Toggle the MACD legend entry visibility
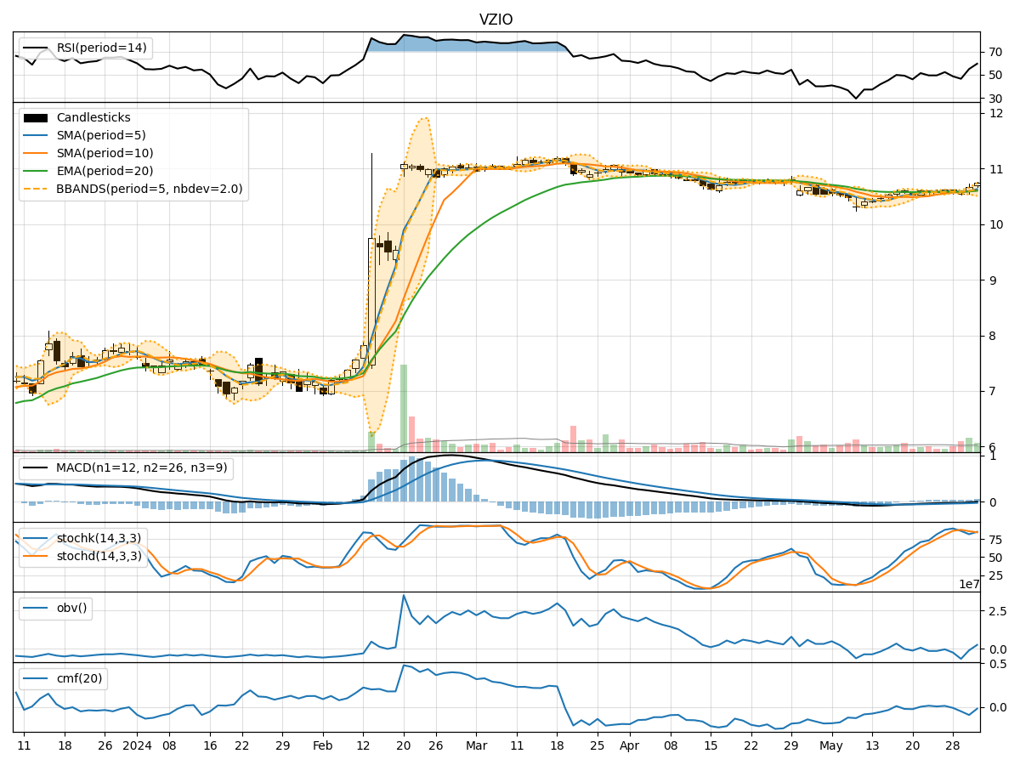Image resolution: width=1020 pixels, height=765 pixels. click(x=36, y=467)
